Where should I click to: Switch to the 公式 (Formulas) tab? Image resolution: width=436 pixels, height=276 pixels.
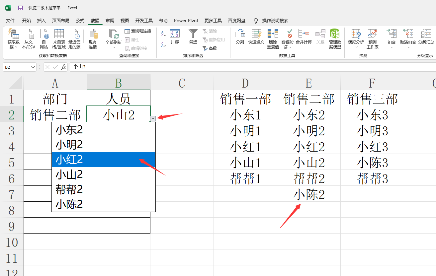[x=80, y=21]
